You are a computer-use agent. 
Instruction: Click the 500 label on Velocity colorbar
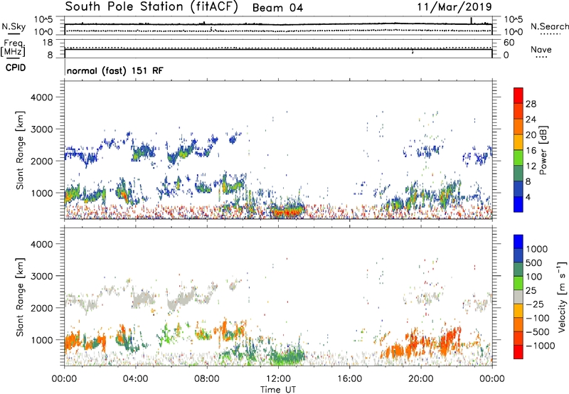point(536,263)
